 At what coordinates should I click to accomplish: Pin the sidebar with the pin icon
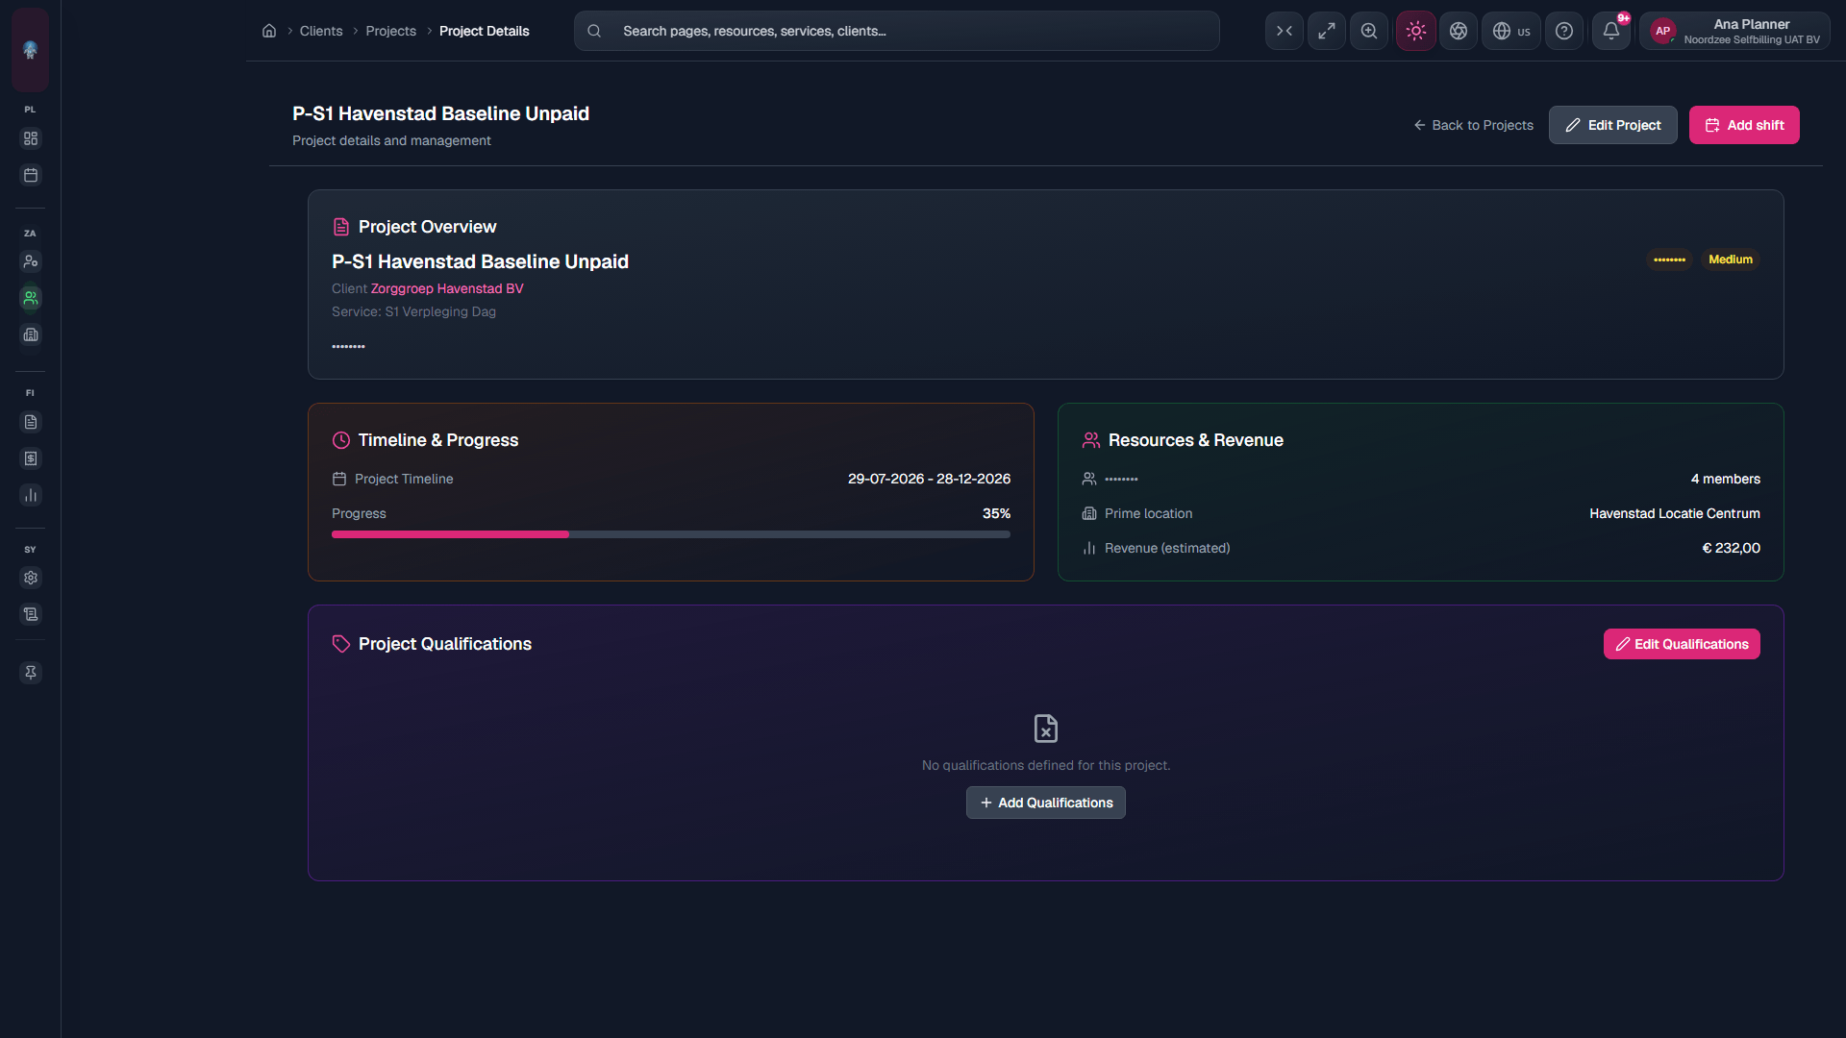pos(31,673)
